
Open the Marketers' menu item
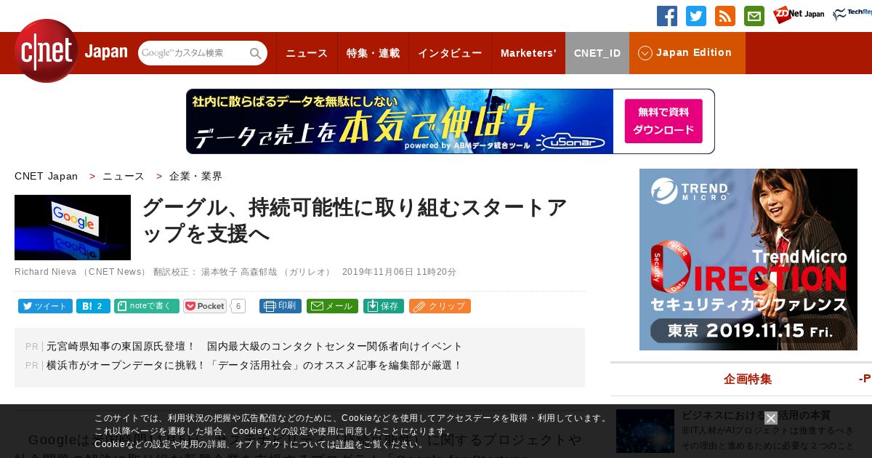coord(528,53)
